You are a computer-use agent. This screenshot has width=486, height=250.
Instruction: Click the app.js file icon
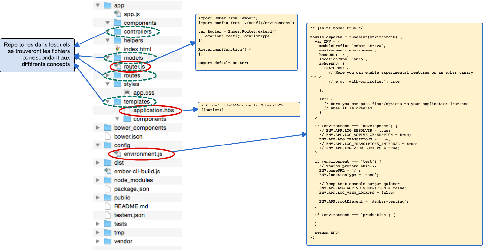pos(118,14)
